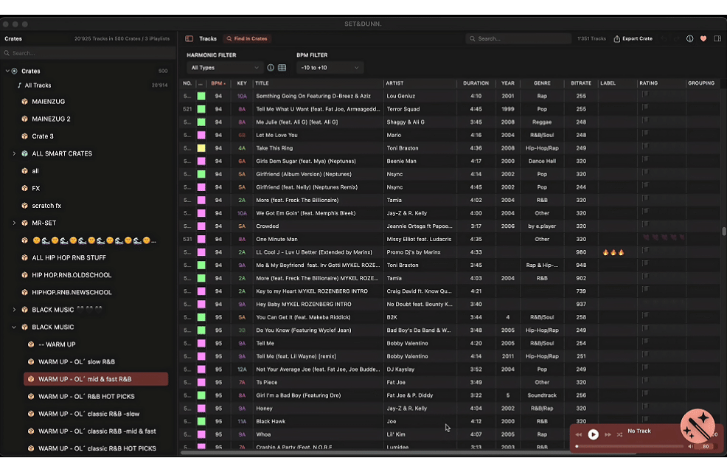Click the pink swatch for Let Me Love You
Viewport: 727px width, 472px height.
(201, 136)
